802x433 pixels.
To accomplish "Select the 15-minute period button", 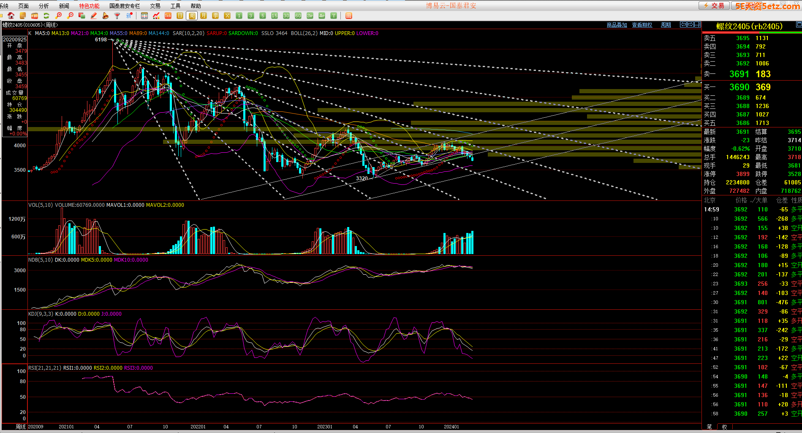I will (x=275, y=16).
